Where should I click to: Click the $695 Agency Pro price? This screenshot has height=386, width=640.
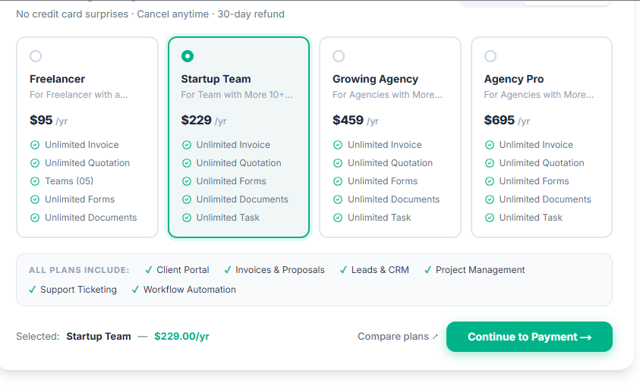[499, 120]
